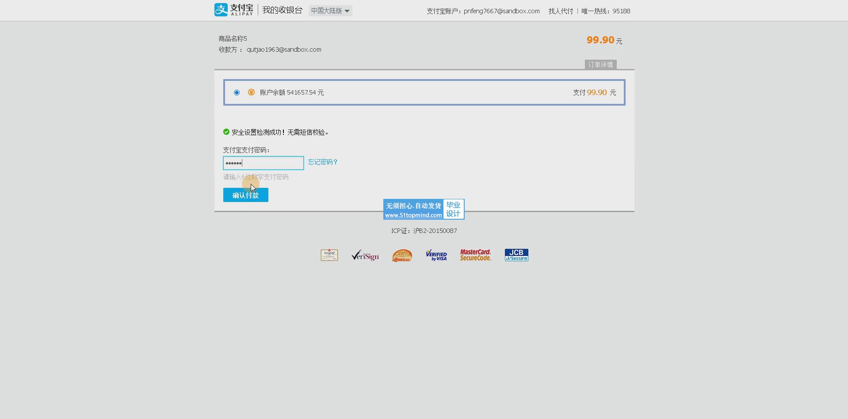Click the 确认付款 confirm button
848x419 pixels.
tap(246, 195)
